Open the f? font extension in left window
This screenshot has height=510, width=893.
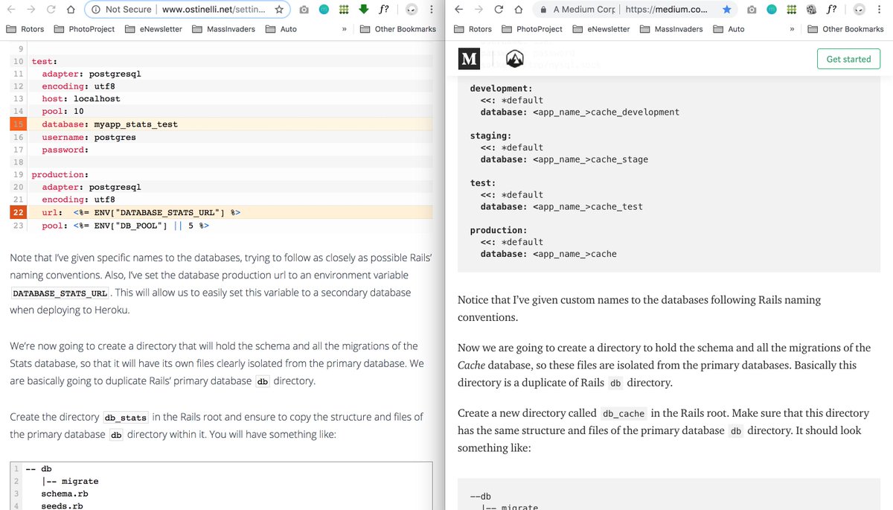[x=383, y=10]
